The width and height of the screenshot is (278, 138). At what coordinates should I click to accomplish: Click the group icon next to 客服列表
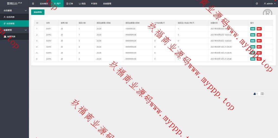(x=5, y=37)
